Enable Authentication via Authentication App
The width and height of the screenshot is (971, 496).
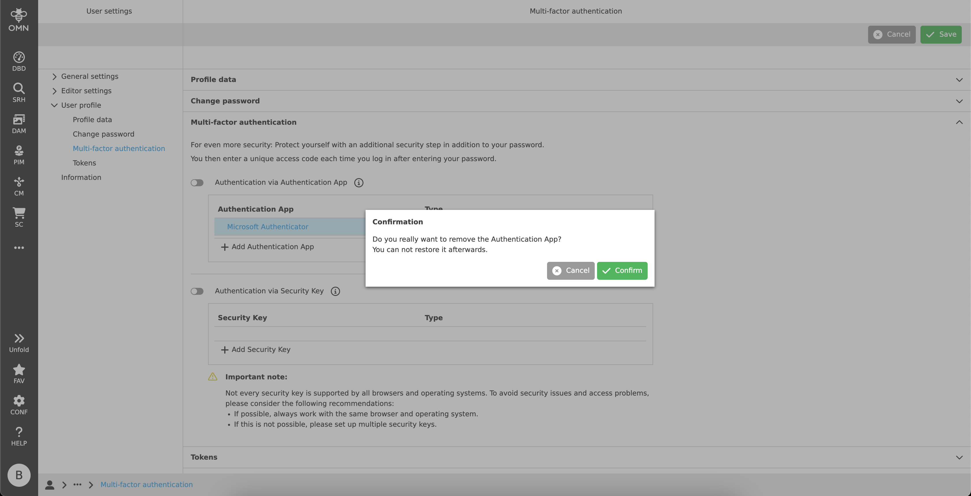pos(197,183)
